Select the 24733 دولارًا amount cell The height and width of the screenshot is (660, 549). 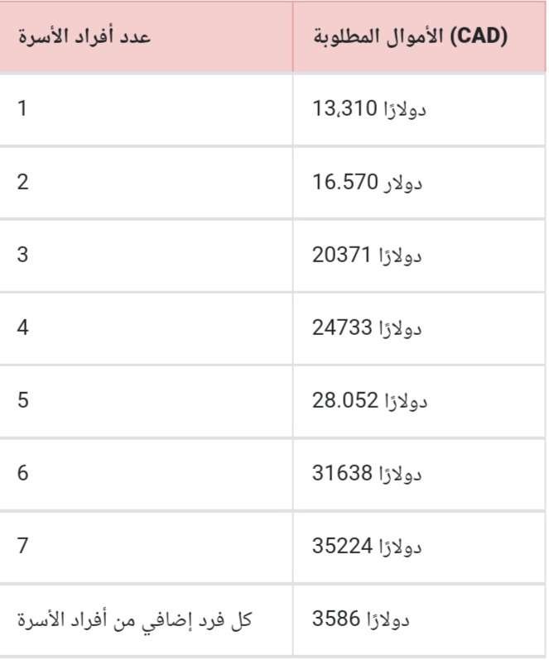(x=420, y=328)
